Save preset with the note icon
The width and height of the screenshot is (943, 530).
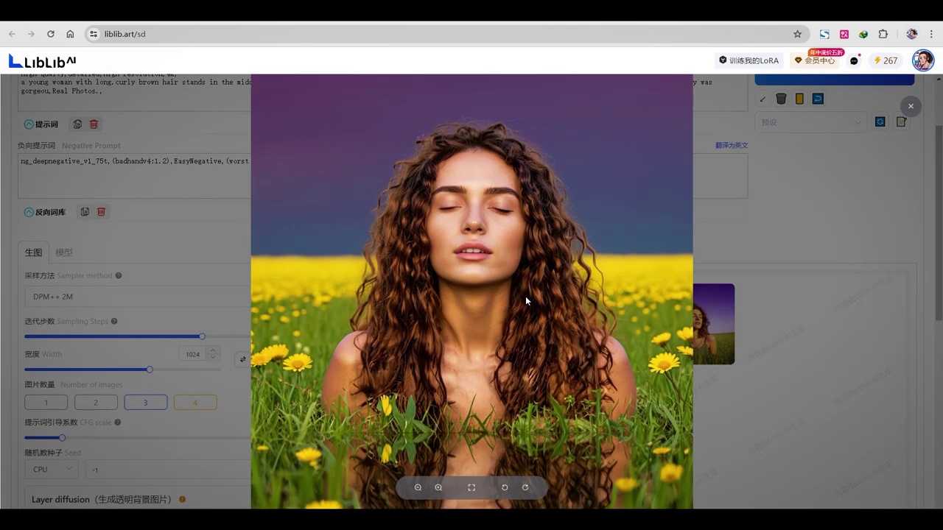click(x=901, y=122)
